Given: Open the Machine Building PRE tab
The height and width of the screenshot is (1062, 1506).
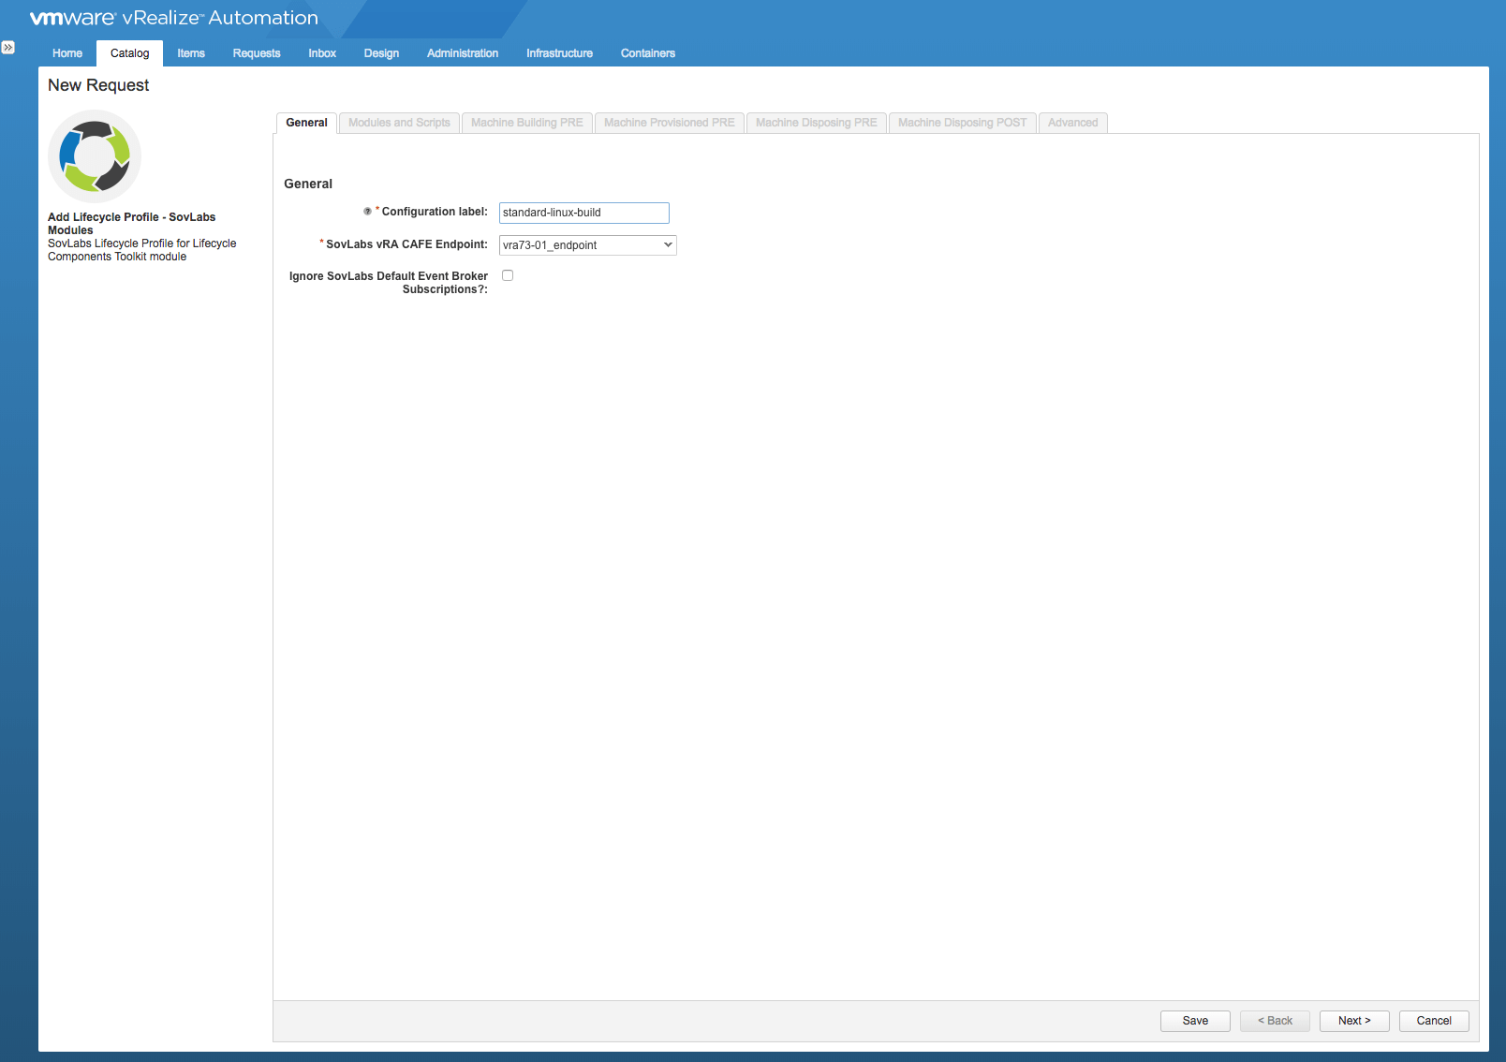Looking at the screenshot, I should click(526, 123).
